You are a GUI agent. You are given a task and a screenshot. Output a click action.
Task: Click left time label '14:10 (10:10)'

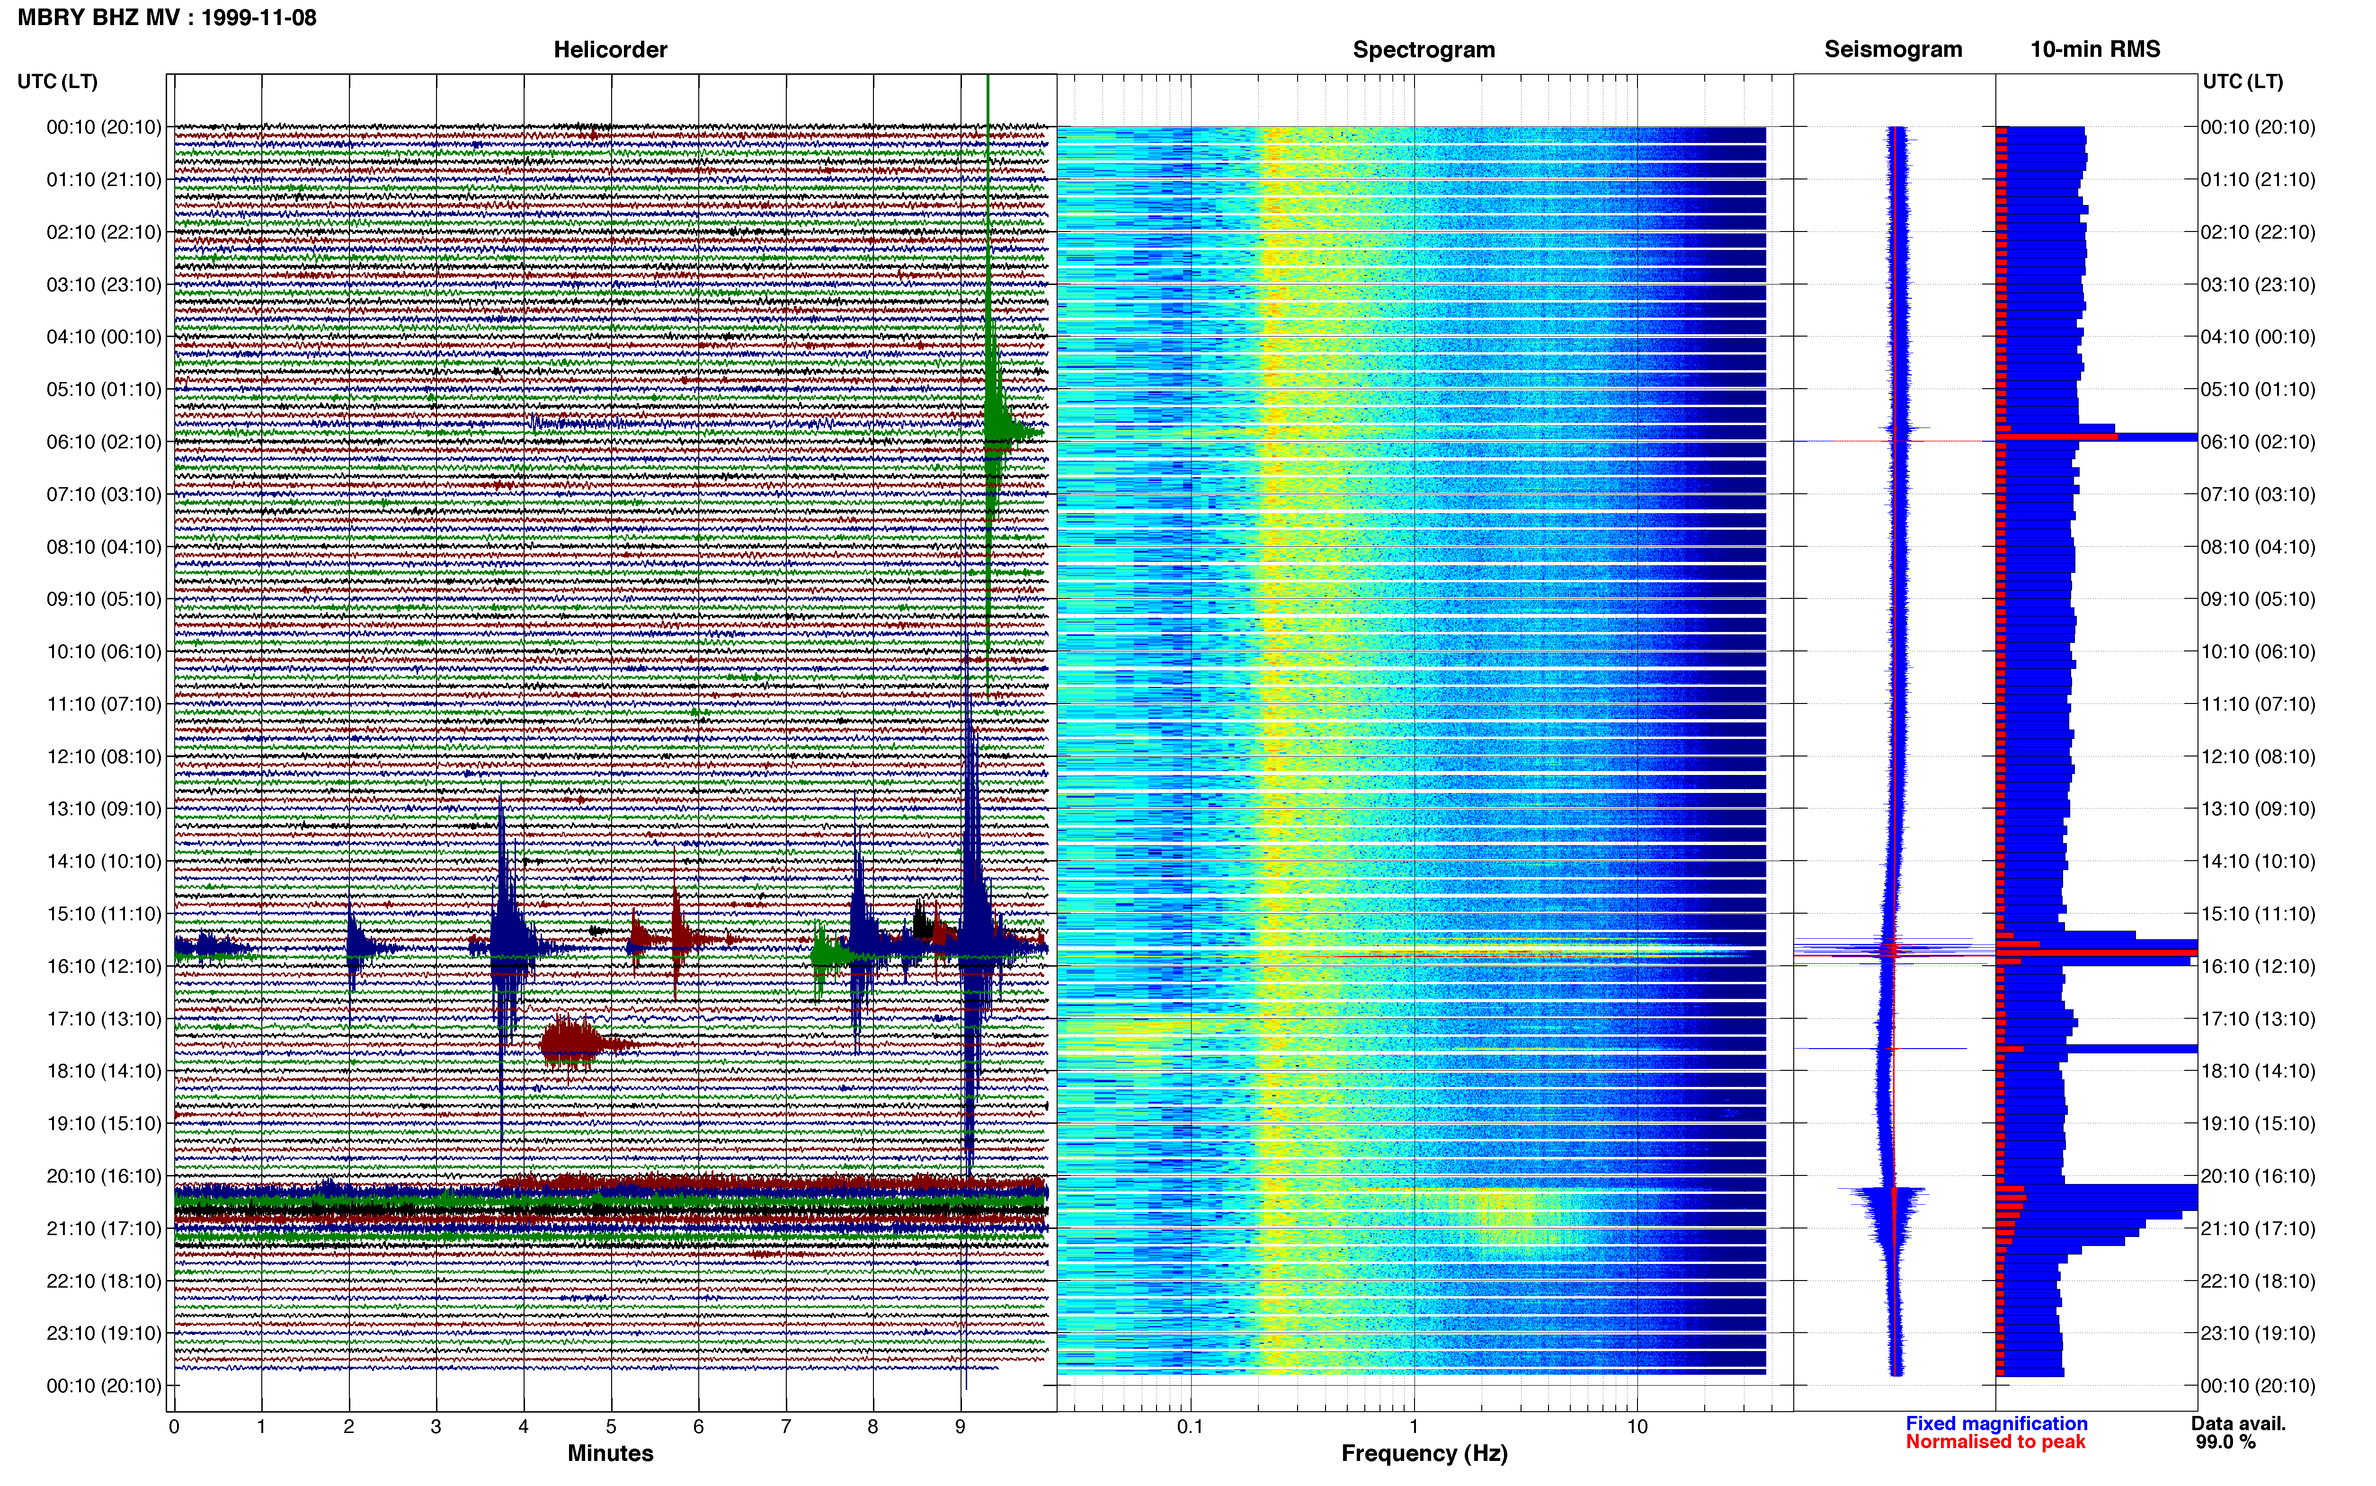104,861
